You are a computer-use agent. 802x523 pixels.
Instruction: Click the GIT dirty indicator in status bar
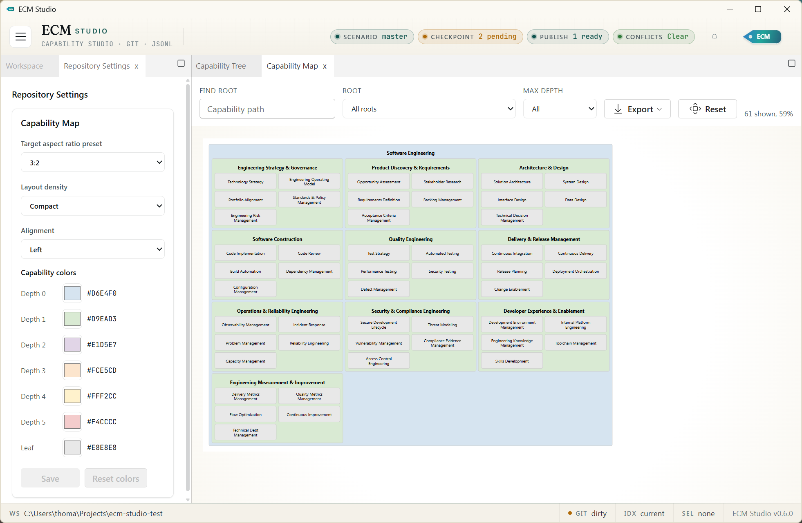(x=587, y=513)
